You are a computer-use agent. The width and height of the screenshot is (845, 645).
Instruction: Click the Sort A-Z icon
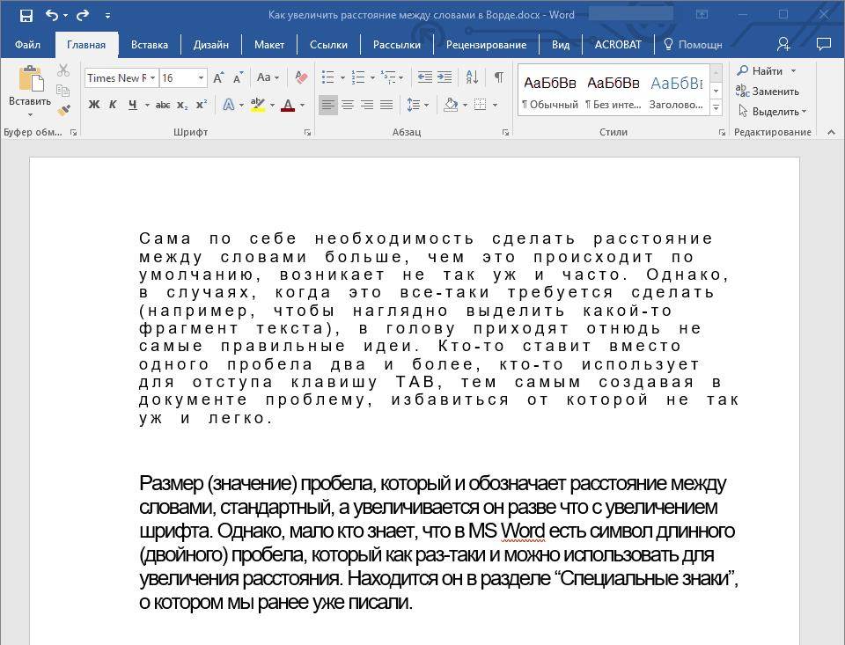click(472, 77)
